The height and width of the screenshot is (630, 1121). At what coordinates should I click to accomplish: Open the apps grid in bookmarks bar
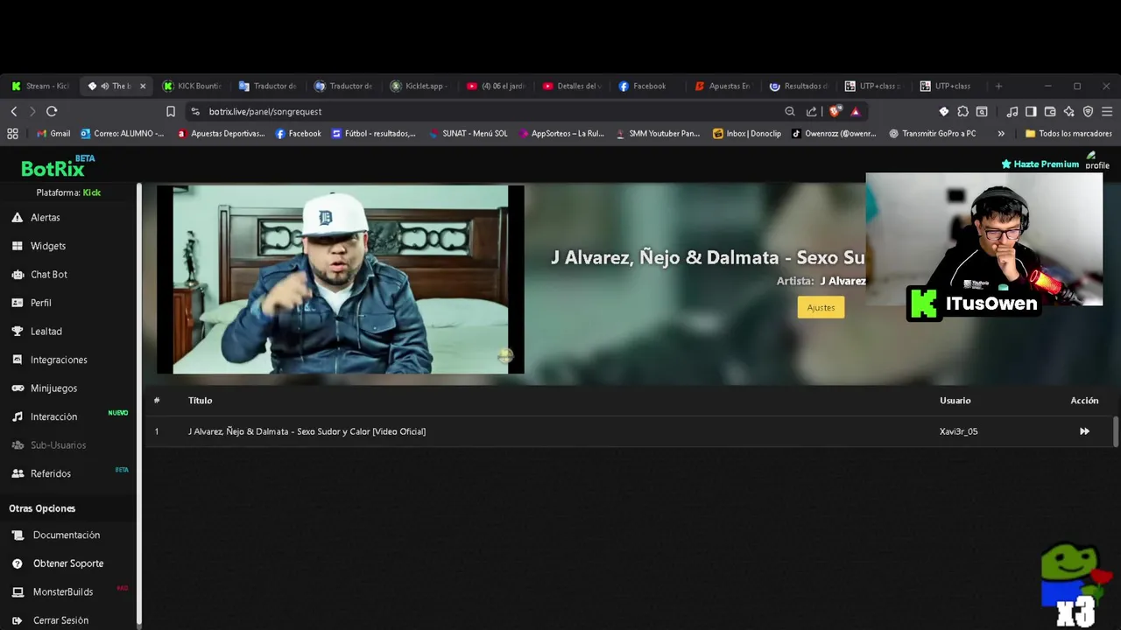[12, 134]
